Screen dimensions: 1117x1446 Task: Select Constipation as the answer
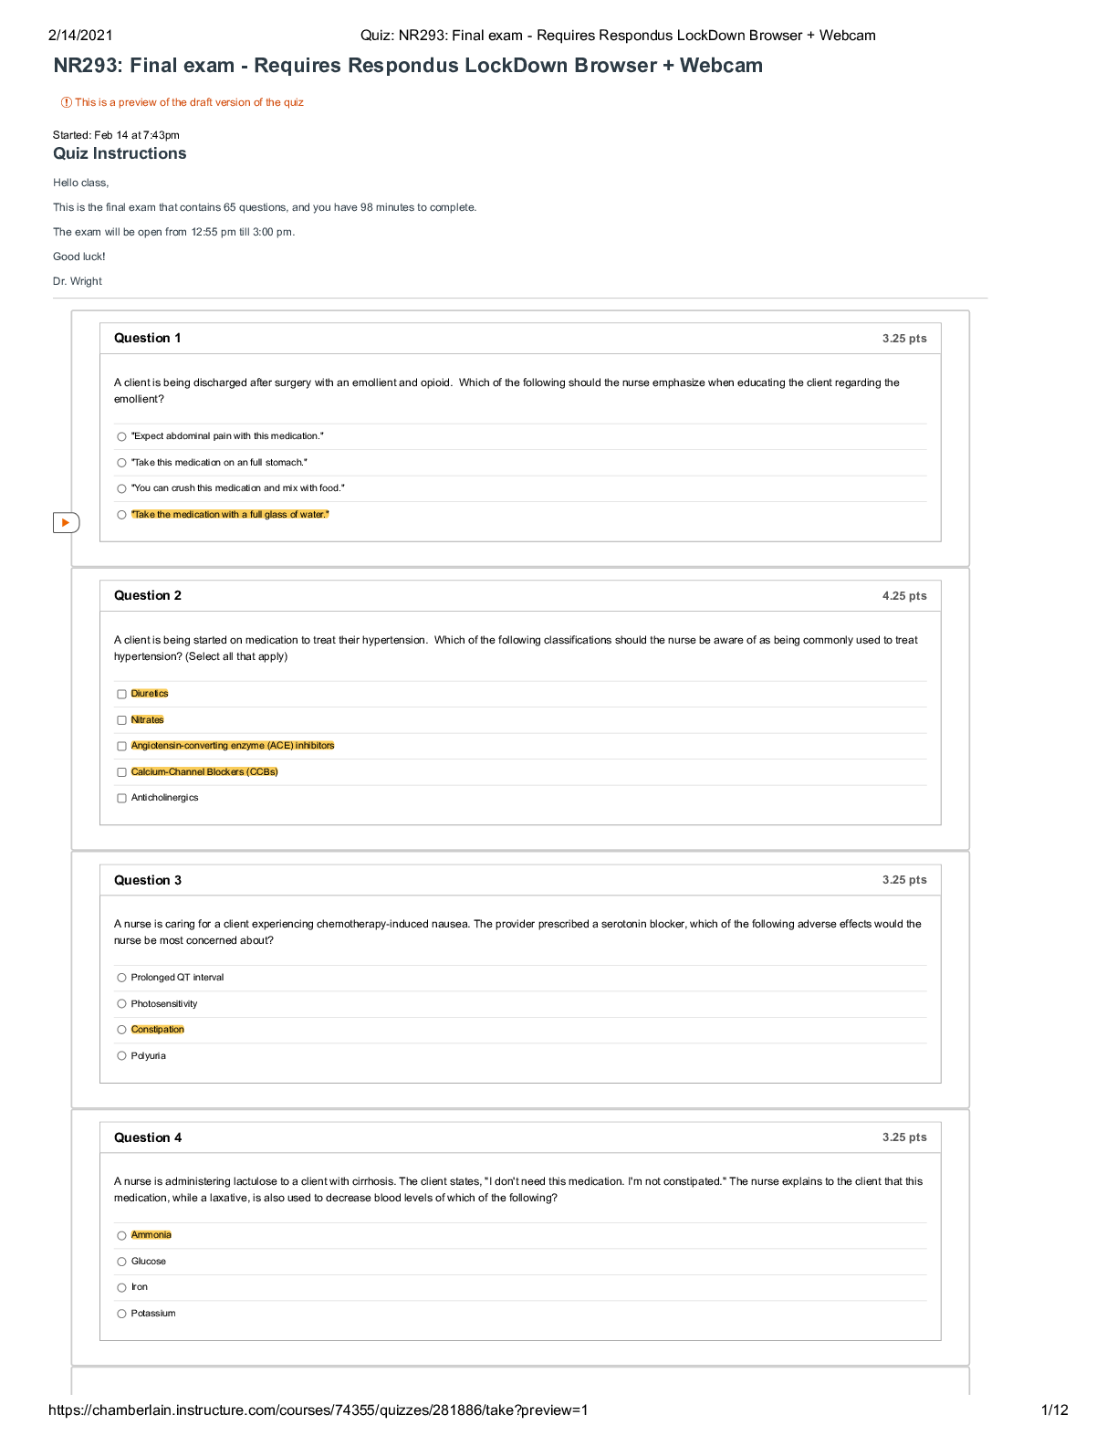(121, 1030)
